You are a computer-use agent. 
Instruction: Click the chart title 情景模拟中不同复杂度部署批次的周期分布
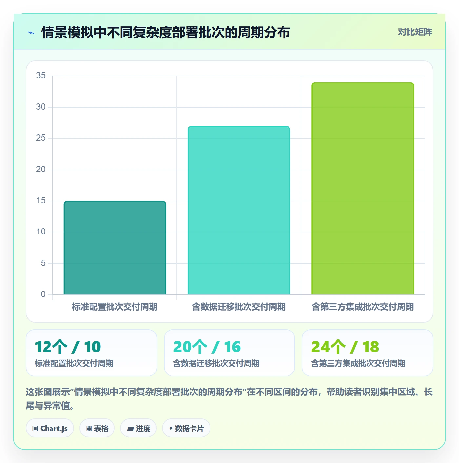[166, 32]
